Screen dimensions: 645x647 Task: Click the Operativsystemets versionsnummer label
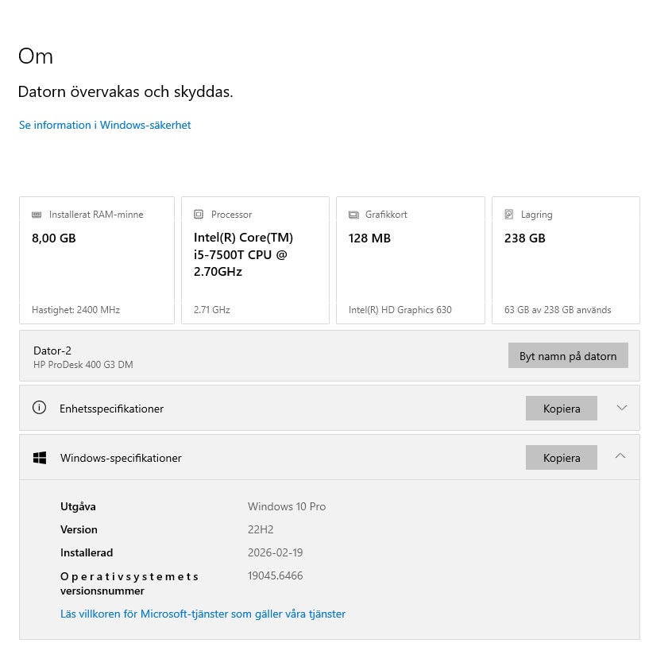tap(129, 583)
